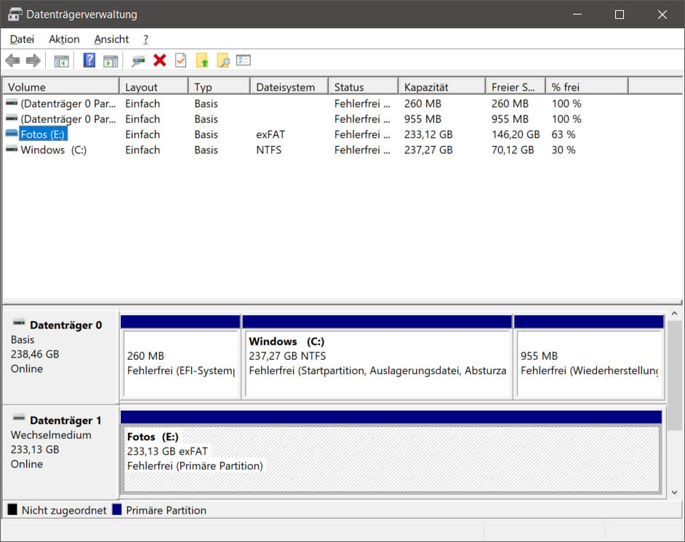This screenshot has height=542, width=685.
Task: Click the drive connect toolbar icon
Action: pos(138,60)
